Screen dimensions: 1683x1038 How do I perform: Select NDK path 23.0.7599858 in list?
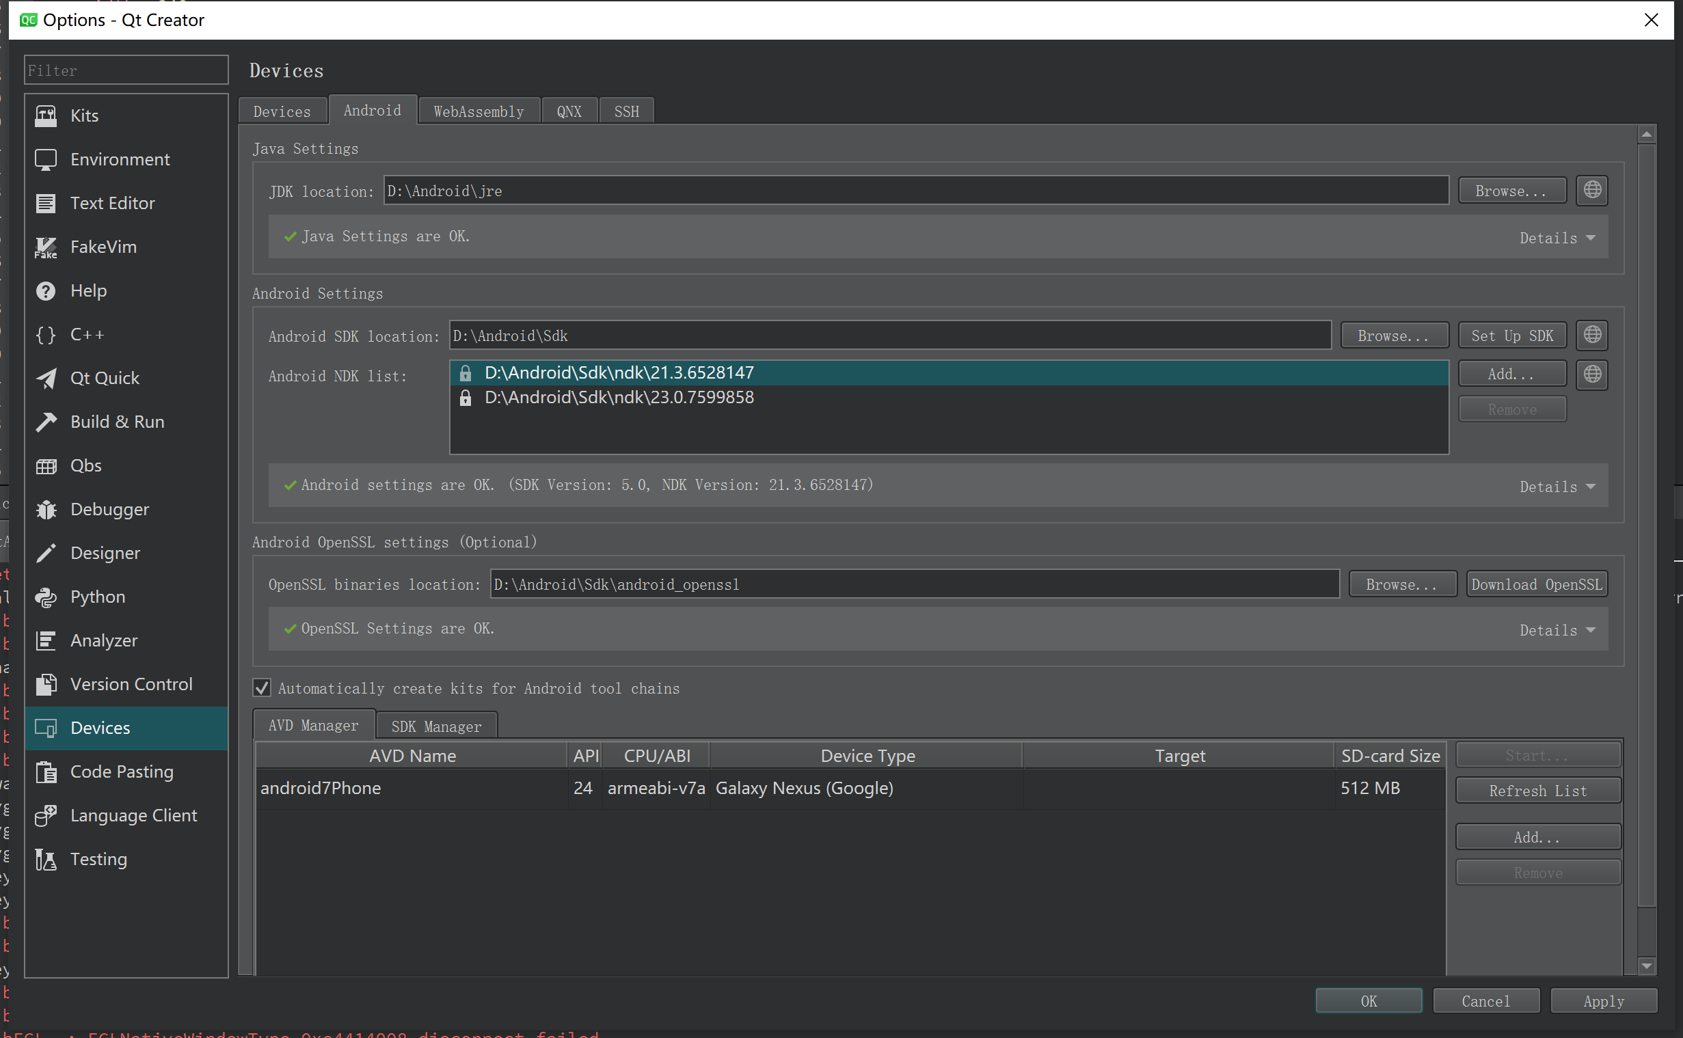(x=949, y=398)
